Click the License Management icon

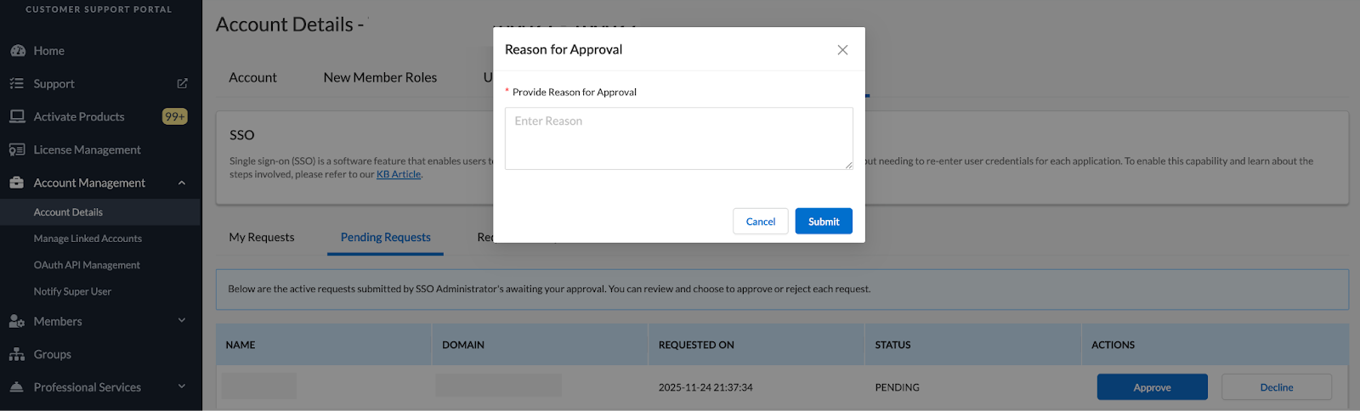(17, 149)
